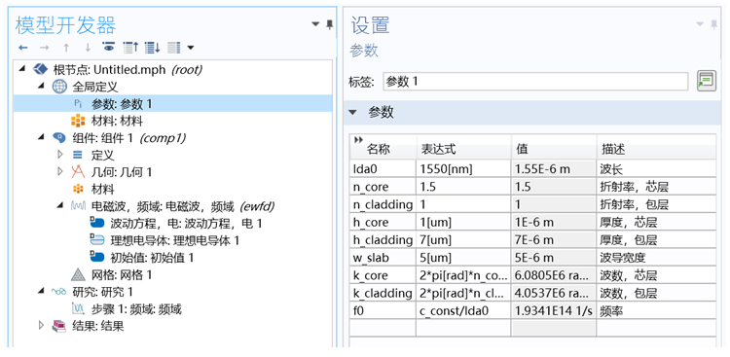Expand the 结果 tree node
Image resolution: width=730 pixels, height=357 pixels.
(41, 325)
